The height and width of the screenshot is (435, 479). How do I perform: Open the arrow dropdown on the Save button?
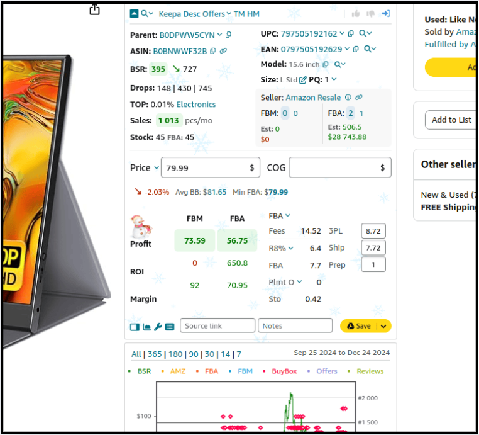coord(383,326)
